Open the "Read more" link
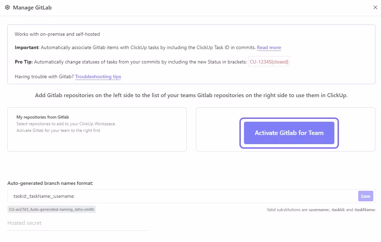Screen dimensions: 381x242 click(x=269, y=47)
